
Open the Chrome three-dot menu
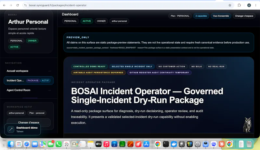256,5
